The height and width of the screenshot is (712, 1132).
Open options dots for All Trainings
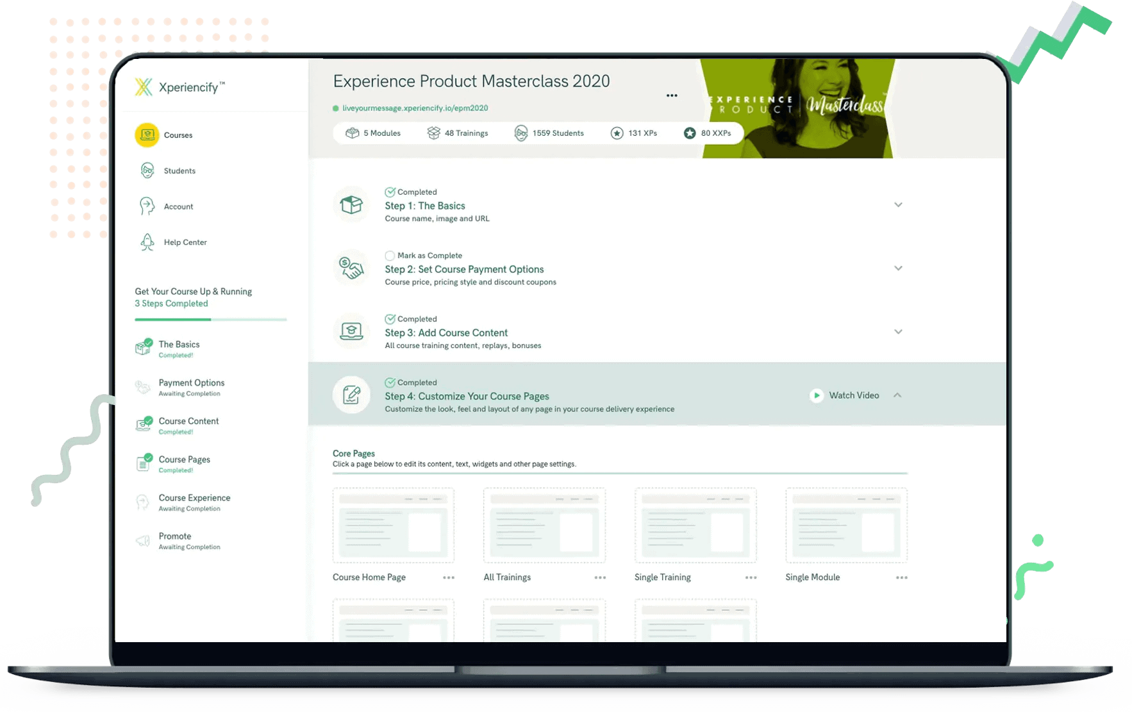click(600, 577)
